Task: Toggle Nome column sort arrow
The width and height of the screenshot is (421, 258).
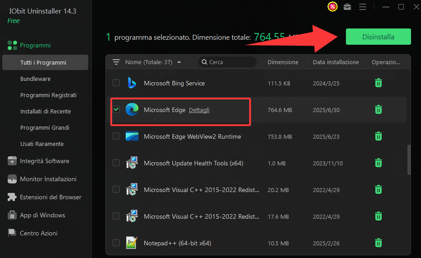Action: pos(179,62)
